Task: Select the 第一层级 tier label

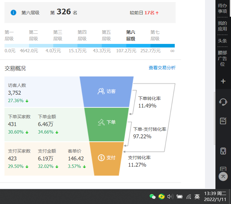Action: [9, 36]
